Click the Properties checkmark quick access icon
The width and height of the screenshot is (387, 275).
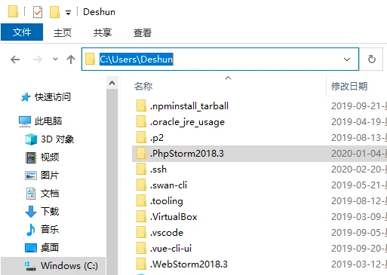pos(38,12)
